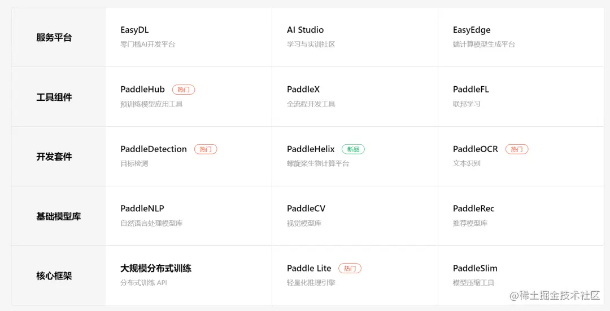Select the 服务平台 category label
The height and width of the screenshot is (311, 610).
point(54,38)
